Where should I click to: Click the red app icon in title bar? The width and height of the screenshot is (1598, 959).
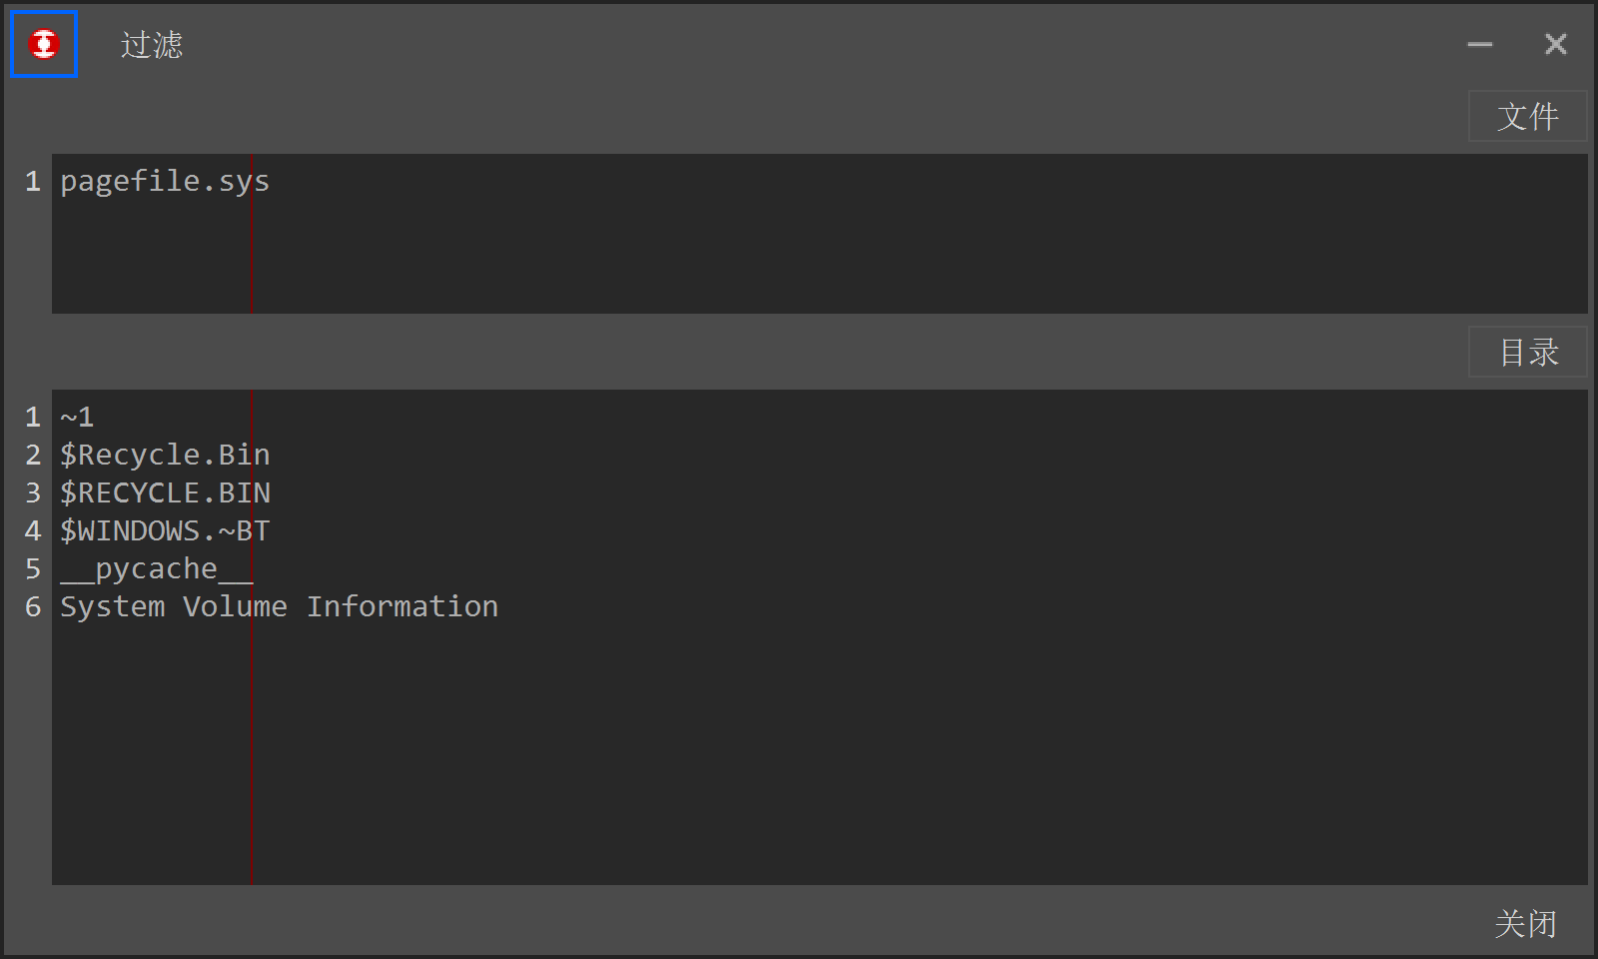click(44, 44)
